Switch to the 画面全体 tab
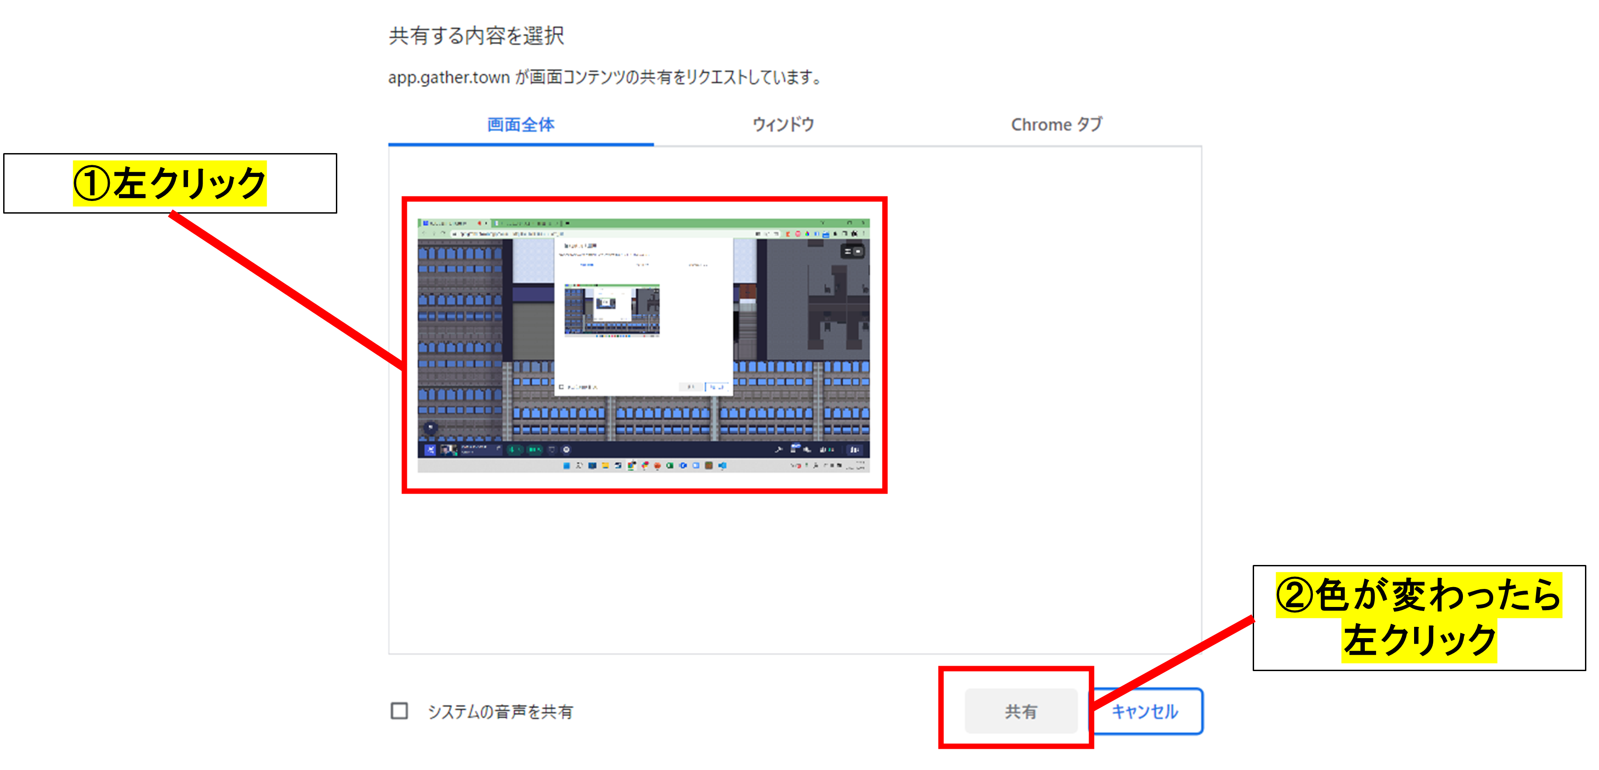Image resolution: width=1599 pixels, height=770 pixels. tap(520, 125)
